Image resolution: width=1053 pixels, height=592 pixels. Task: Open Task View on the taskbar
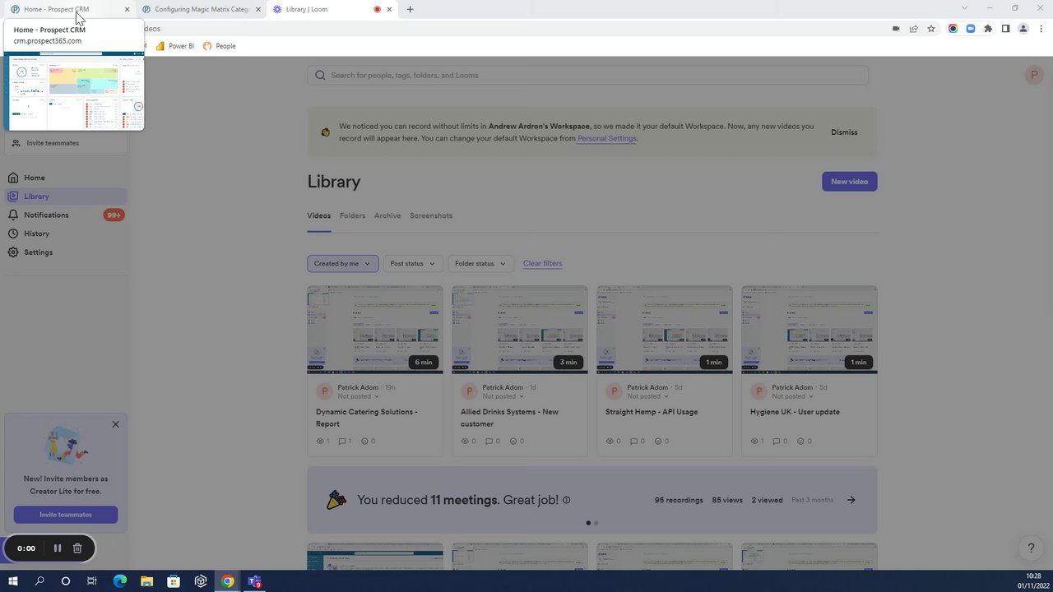92,581
